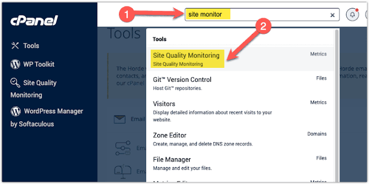Click the mailbox icon near the bottom
Screen dimensions: 369x184
coord(122,172)
